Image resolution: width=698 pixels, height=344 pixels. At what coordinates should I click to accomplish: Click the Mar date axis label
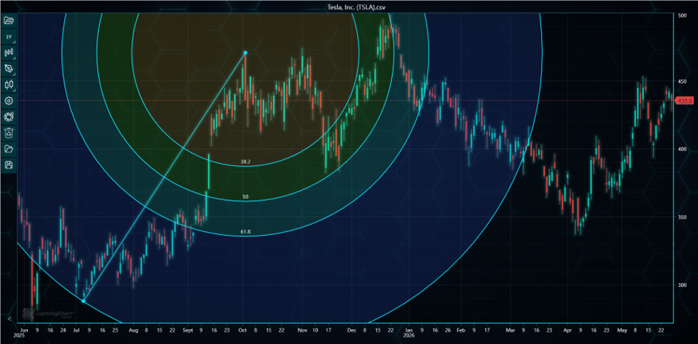511,331
